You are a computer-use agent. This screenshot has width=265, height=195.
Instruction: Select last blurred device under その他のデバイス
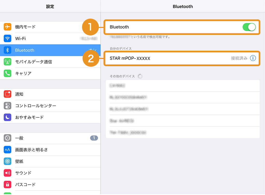[183, 132]
